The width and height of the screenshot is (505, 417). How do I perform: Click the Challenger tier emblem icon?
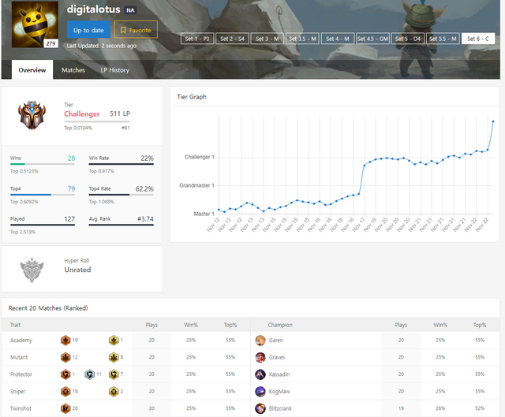tap(32, 115)
